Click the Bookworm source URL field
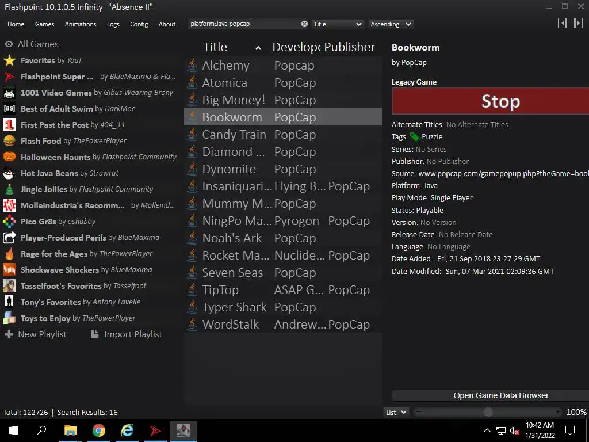 (x=503, y=174)
